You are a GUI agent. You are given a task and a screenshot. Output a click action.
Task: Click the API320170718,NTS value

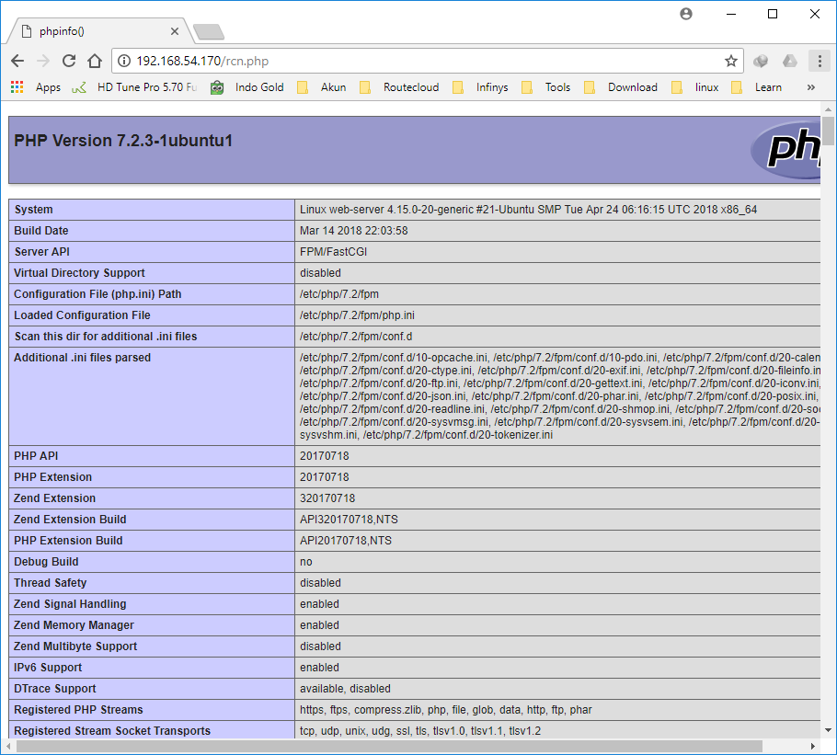[349, 520]
